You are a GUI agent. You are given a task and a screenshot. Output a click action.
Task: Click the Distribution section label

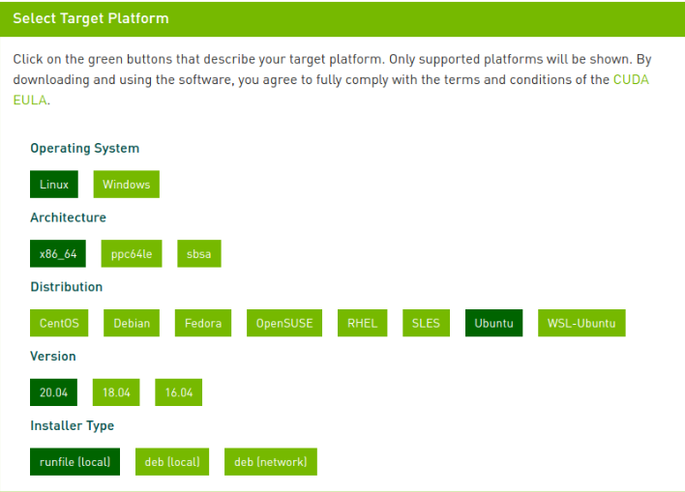pyautogui.click(x=67, y=287)
